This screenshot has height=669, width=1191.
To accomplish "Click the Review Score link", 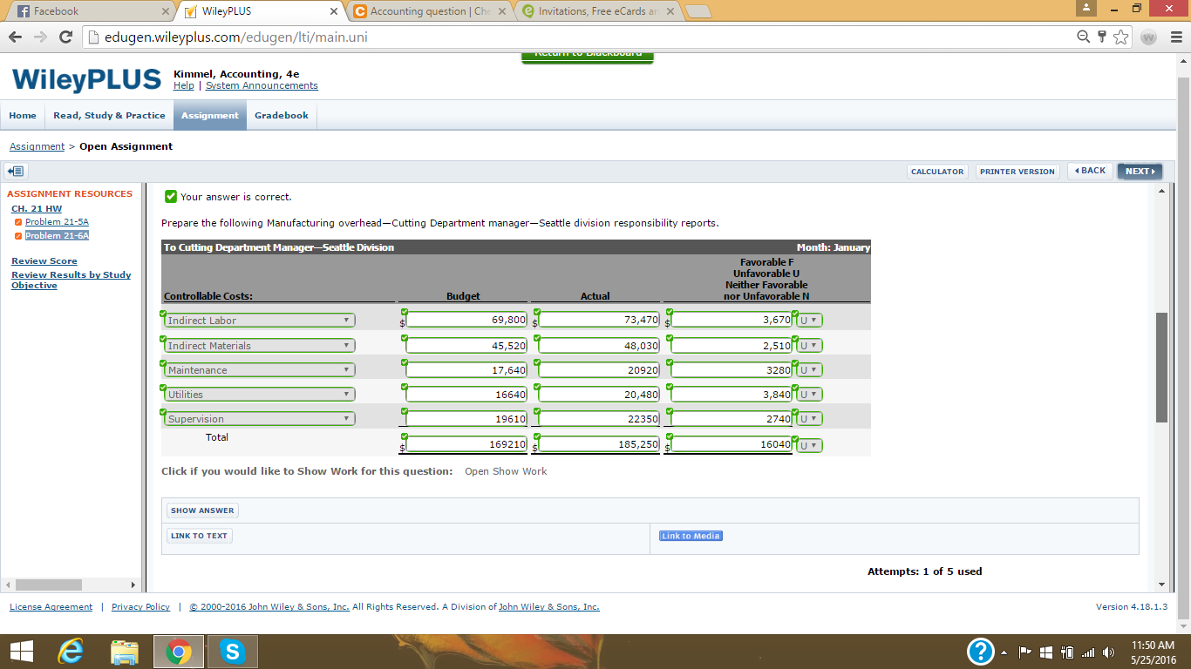I will [44, 261].
